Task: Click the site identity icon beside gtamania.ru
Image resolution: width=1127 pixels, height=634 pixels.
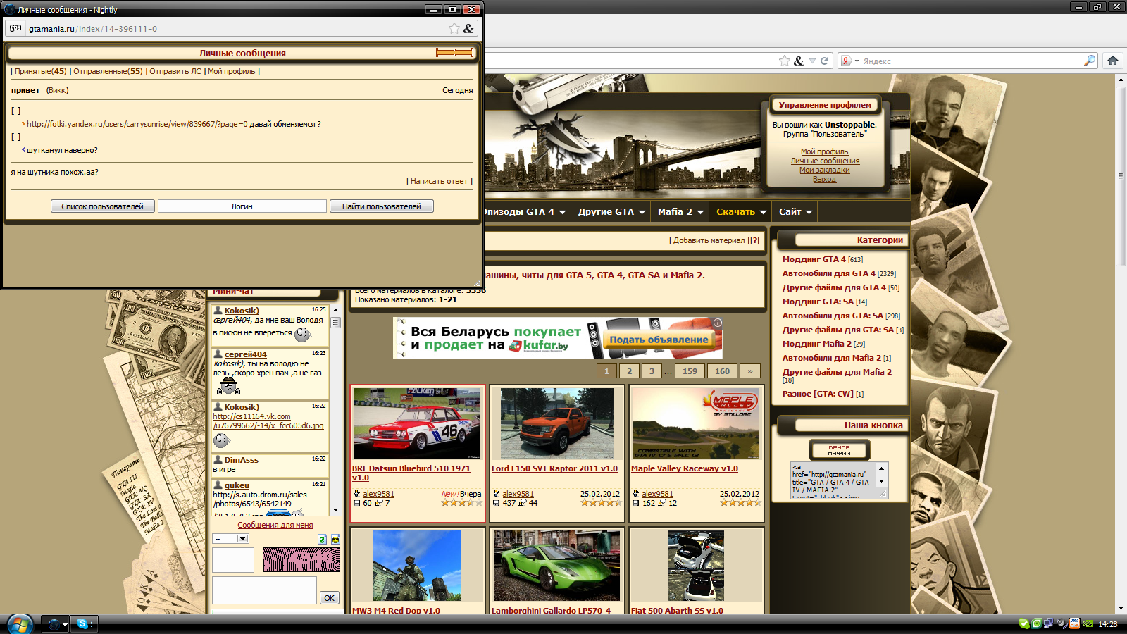Action: [x=15, y=28]
